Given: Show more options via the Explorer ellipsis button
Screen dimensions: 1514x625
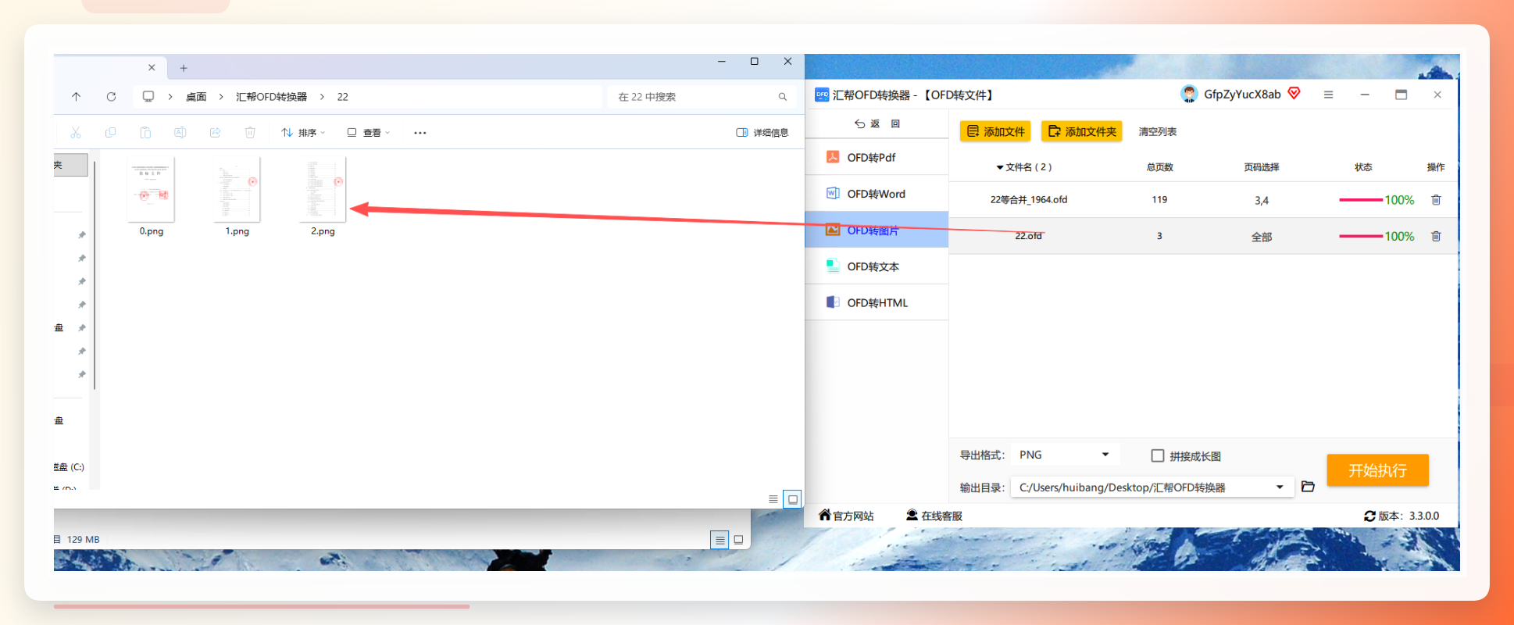Looking at the screenshot, I should (x=420, y=133).
